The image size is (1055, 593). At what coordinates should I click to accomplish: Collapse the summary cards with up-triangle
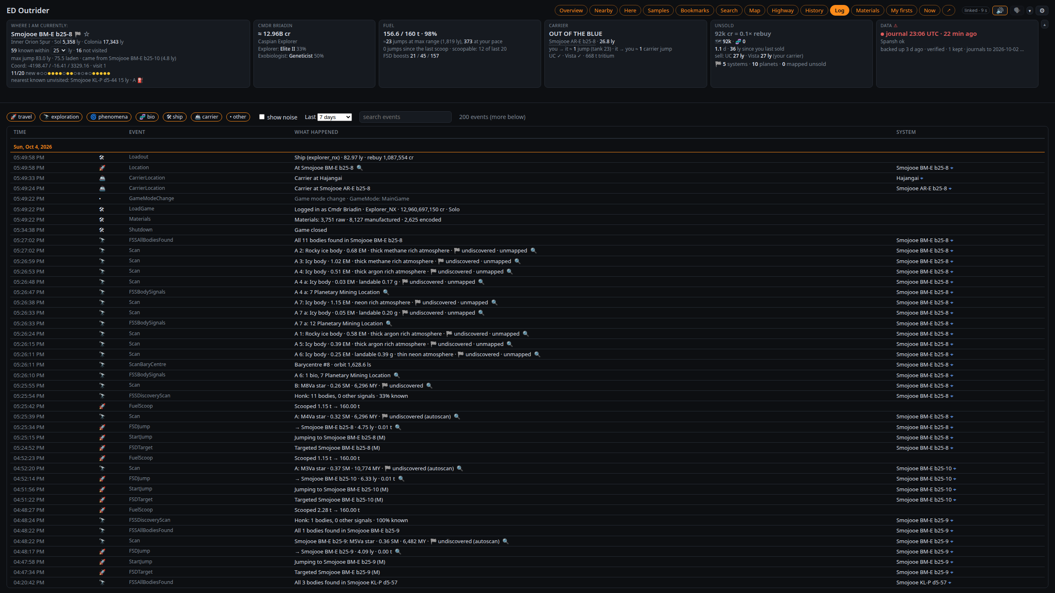click(1044, 25)
